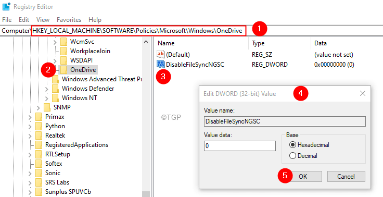Image resolution: width=383 pixels, height=197 pixels.
Task: Expand the SRS Labs key
Action: tap(30, 182)
